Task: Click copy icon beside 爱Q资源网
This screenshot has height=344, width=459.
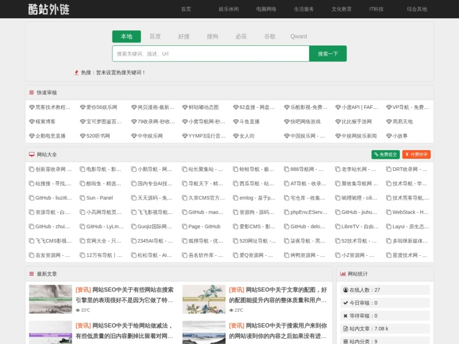Action: (x=235, y=255)
